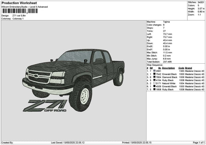Screen dimensions: 206x145
Task: Select the 1858 Ruby Black swatch
Action: 154,89
